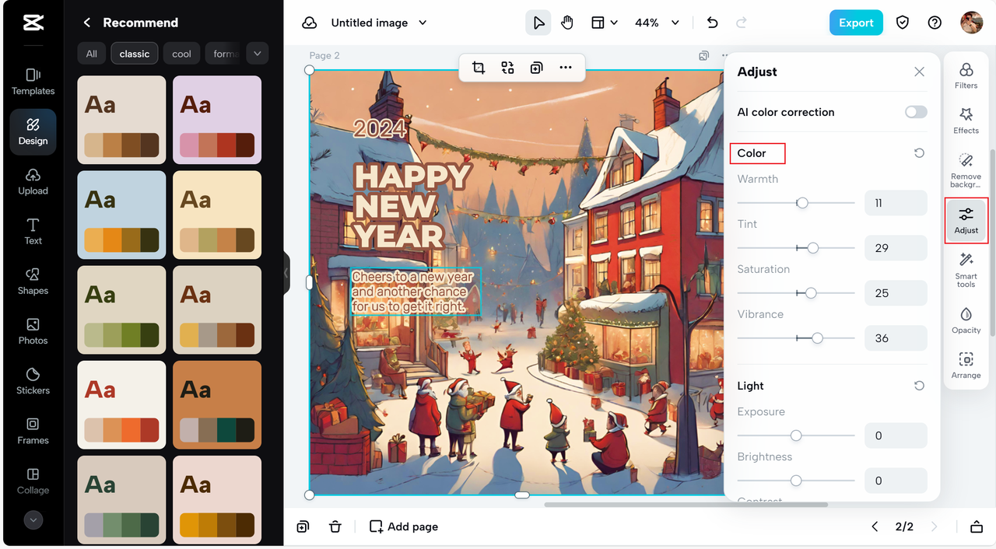Screen dimensions: 996x549
Task: Open the user profile avatar
Action: click(971, 23)
